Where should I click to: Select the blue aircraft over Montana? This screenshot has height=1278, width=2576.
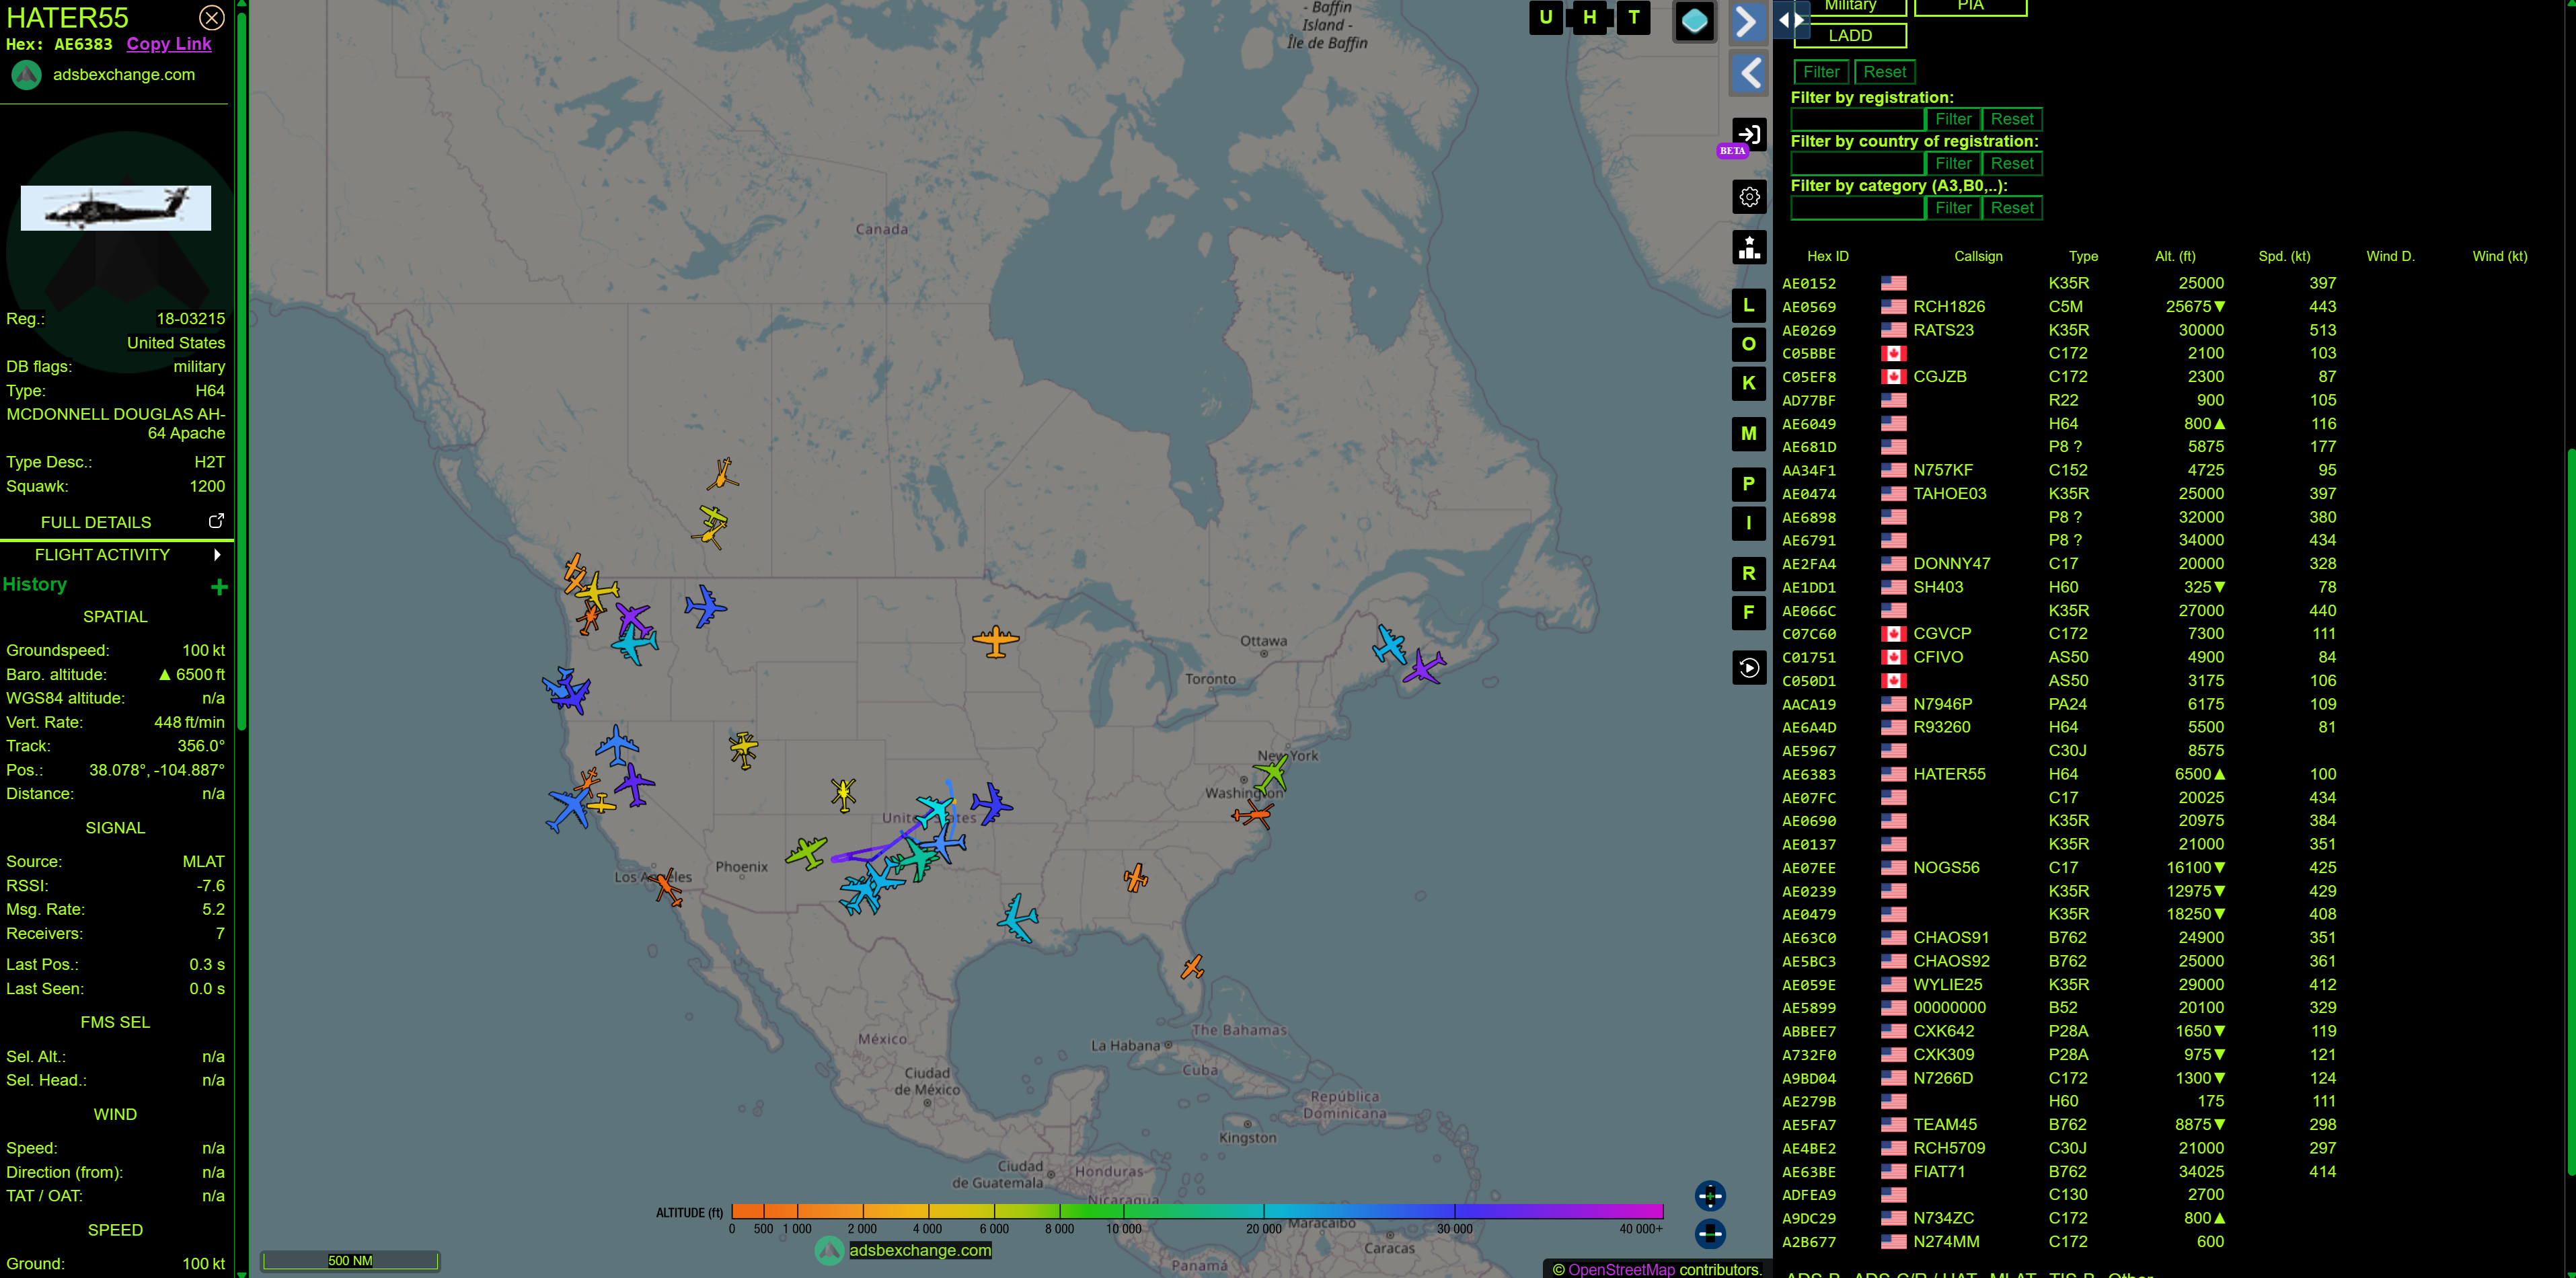click(705, 606)
